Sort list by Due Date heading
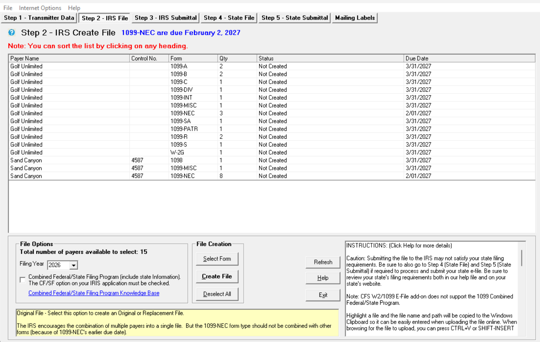The width and height of the screenshot is (540, 342). (469, 58)
